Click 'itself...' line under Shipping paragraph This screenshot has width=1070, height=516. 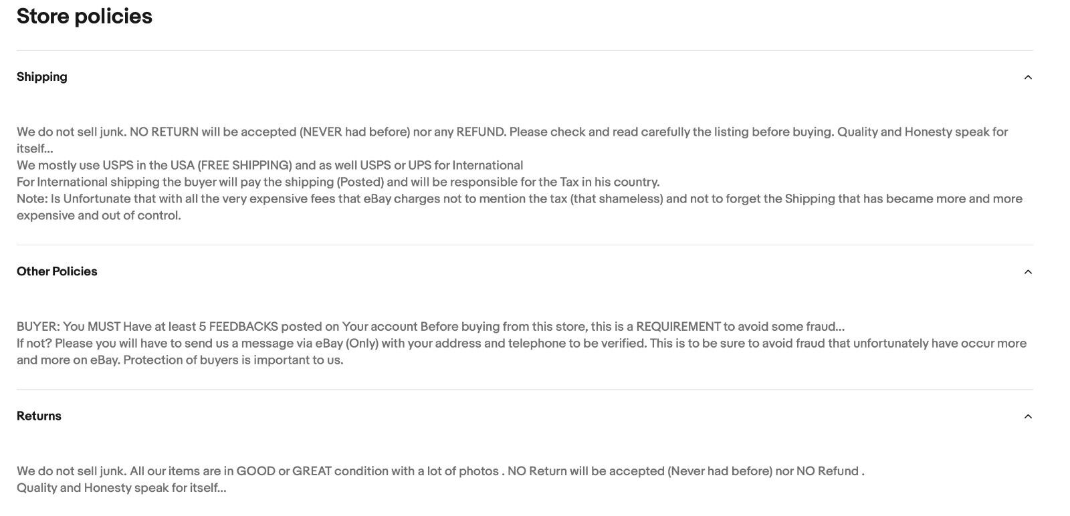coord(35,148)
